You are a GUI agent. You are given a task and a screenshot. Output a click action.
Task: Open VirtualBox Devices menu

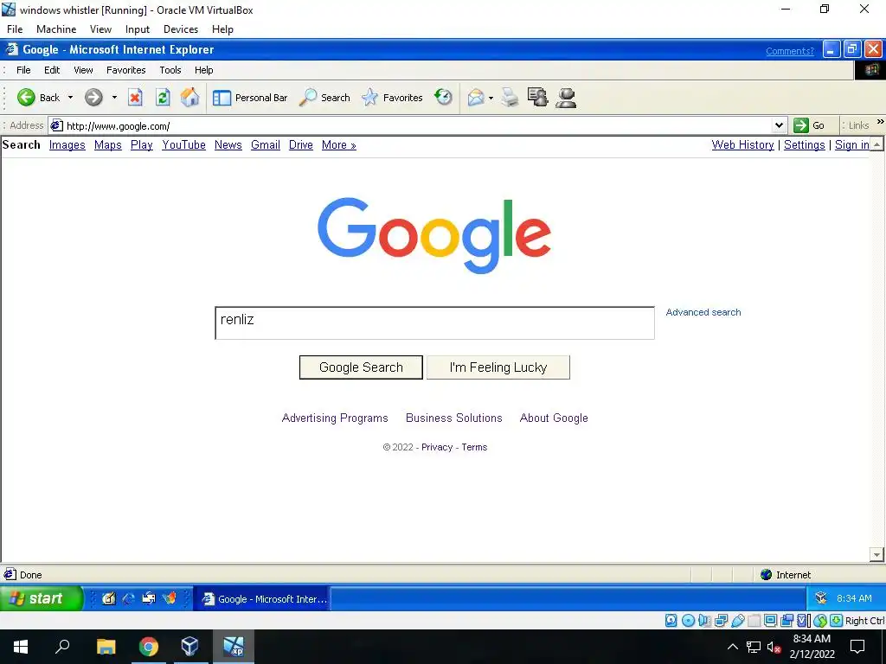[181, 29]
